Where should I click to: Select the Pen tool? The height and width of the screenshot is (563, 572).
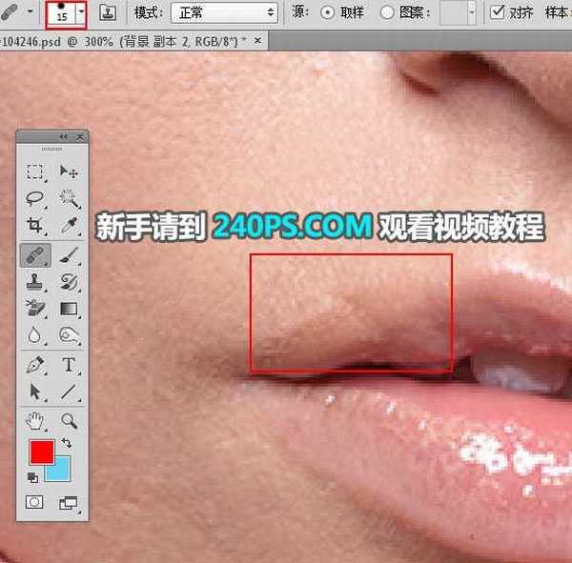35,365
